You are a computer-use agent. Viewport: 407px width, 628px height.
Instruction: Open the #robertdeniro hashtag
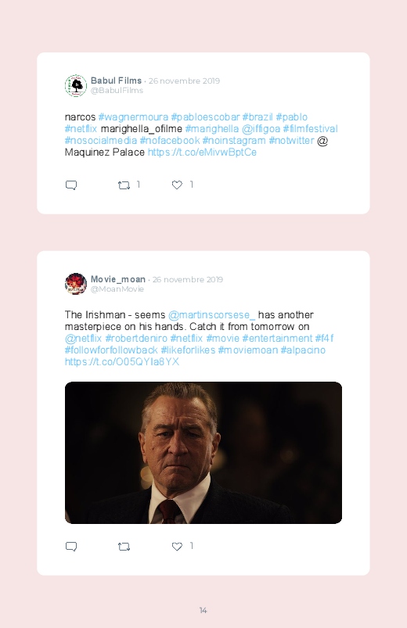136,339
